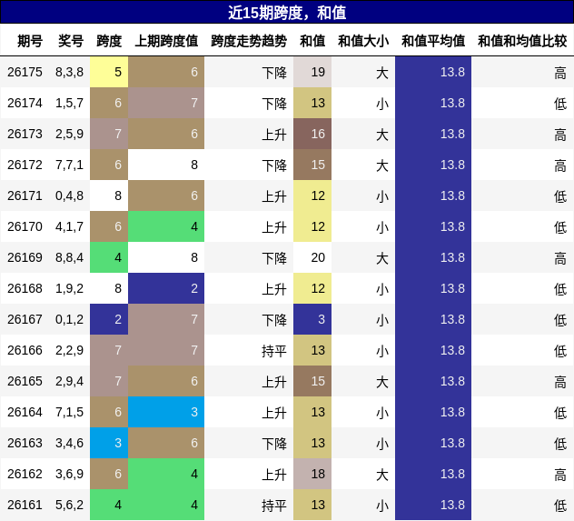Screen dimensions: 574x521
Task: Click period number 26169
Action: pos(25,257)
